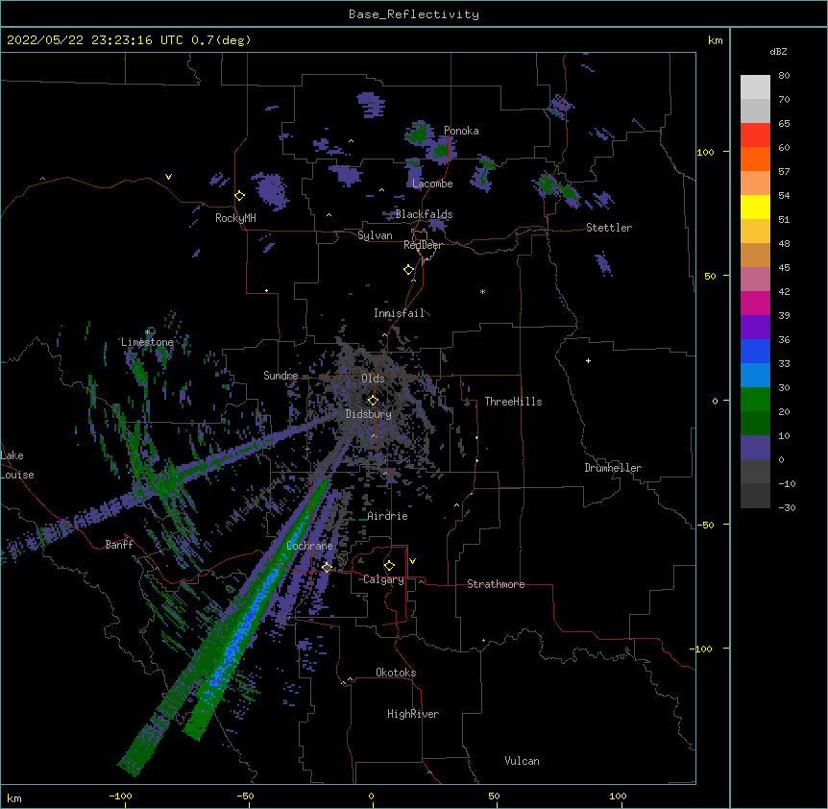
Task: Click the yellow marker south of RedDeer
Action: (409, 270)
